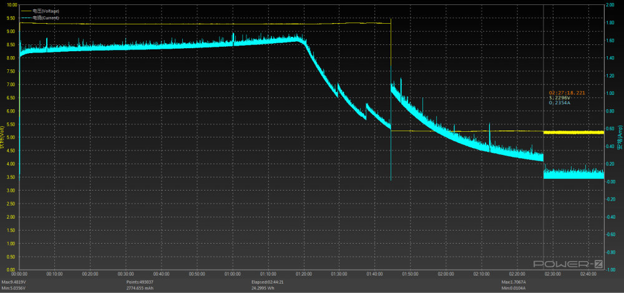Click the orange cursor timestamp 02:27:18.221
The image size is (624, 293).
[x=567, y=92]
